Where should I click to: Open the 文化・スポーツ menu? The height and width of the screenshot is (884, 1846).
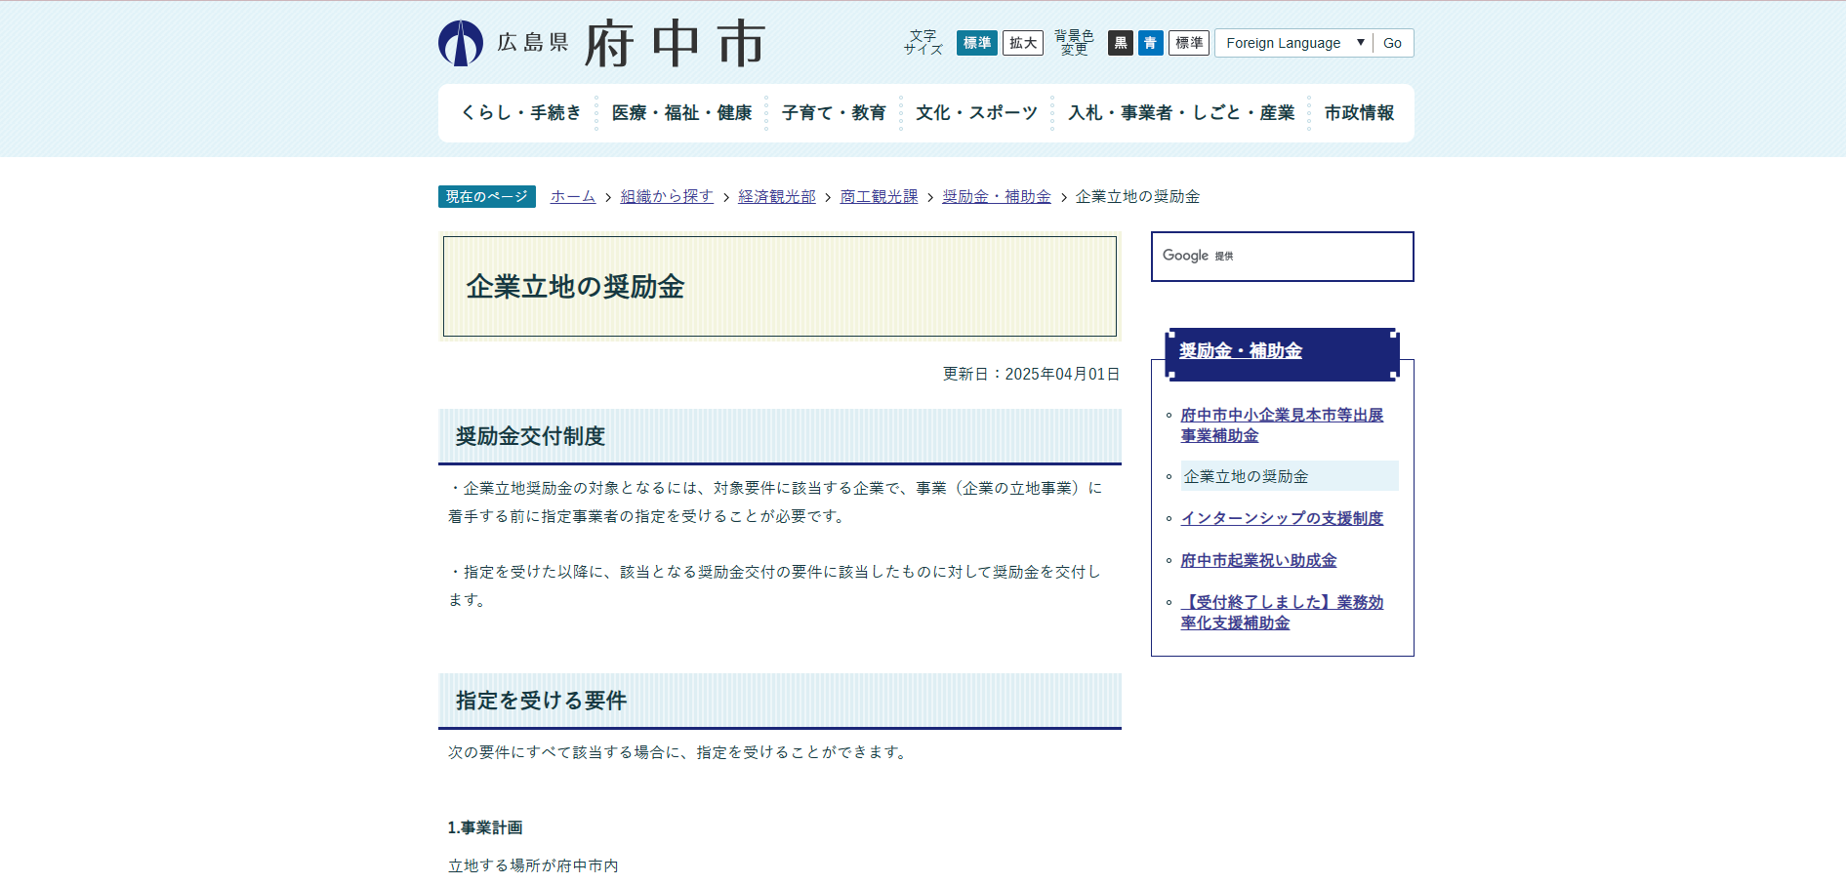976,113
